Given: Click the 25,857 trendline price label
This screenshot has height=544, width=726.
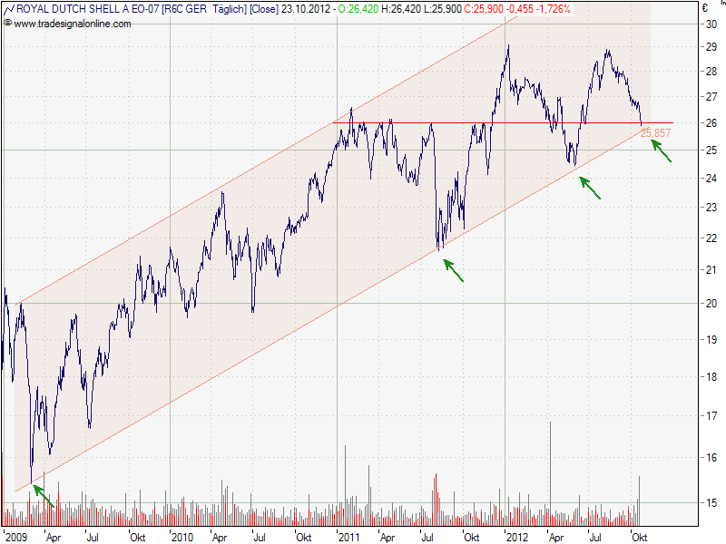Looking at the screenshot, I should (655, 133).
